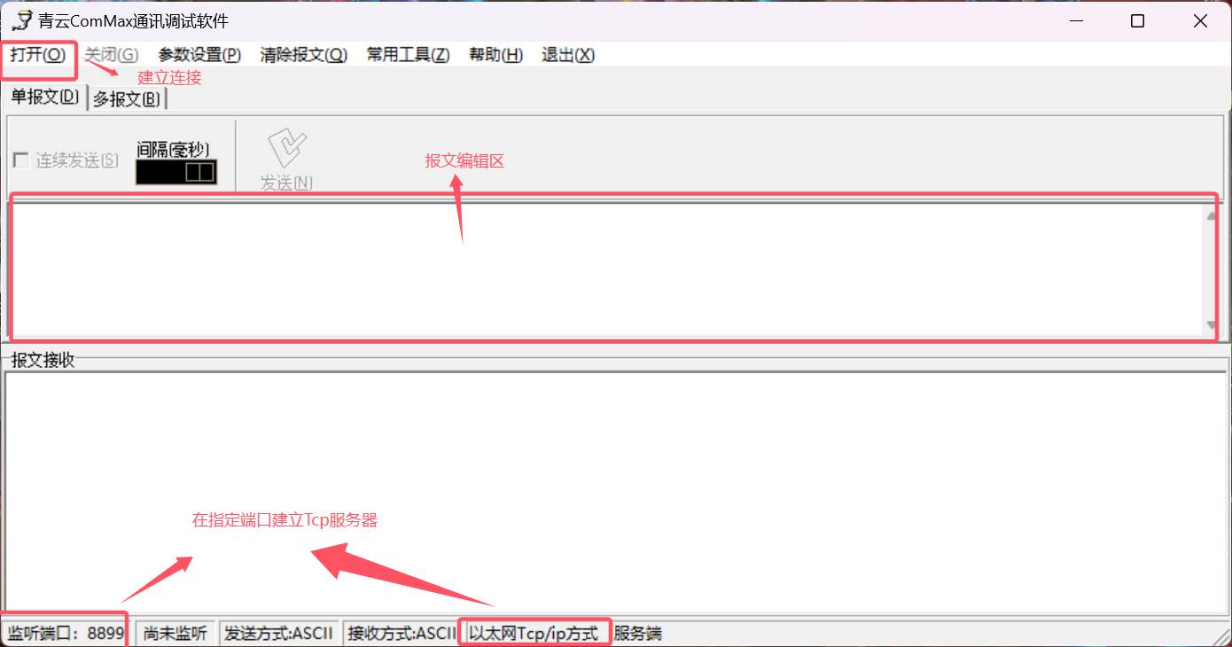Image resolution: width=1232 pixels, height=647 pixels.
Task: Close the 青云ComMax window
Action: pos(1200,21)
